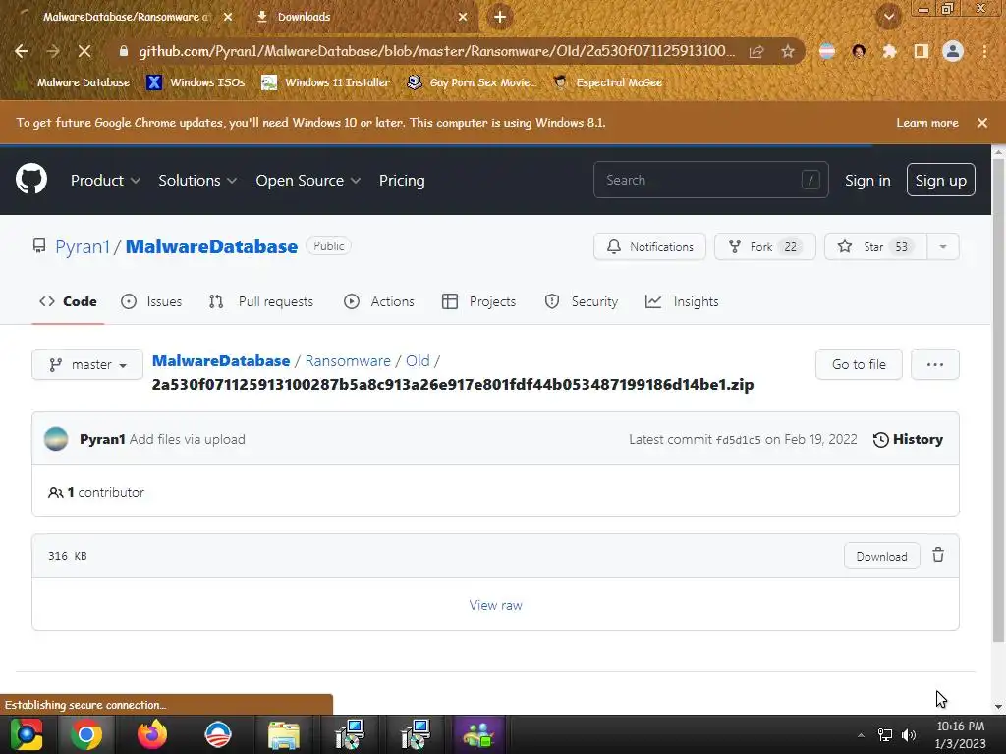
Task: Switch to the Issues tab
Action: tap(151, 301)
